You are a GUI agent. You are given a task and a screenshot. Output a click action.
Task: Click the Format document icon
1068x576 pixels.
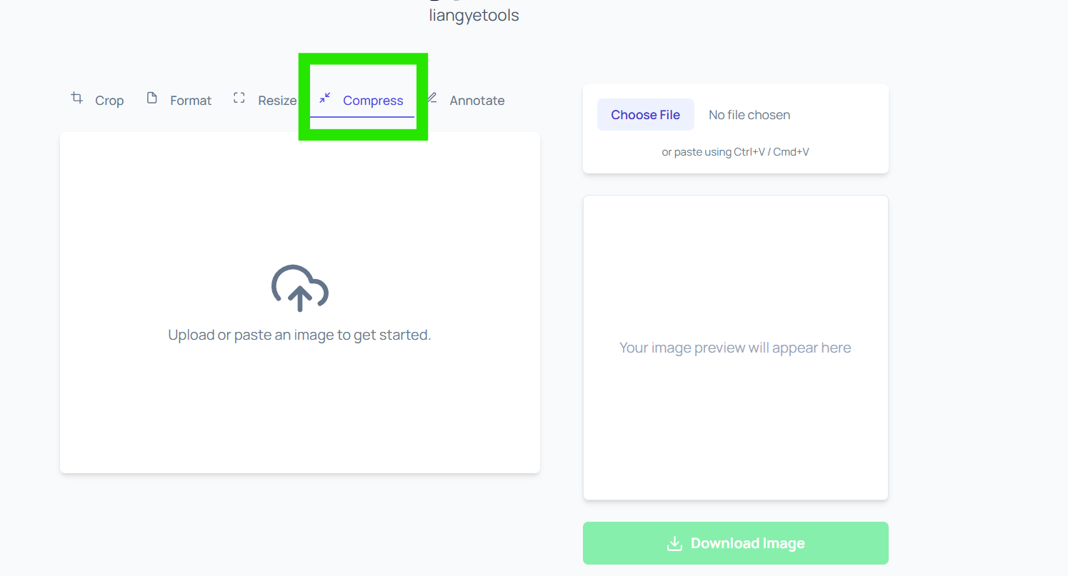coord(152,98)
